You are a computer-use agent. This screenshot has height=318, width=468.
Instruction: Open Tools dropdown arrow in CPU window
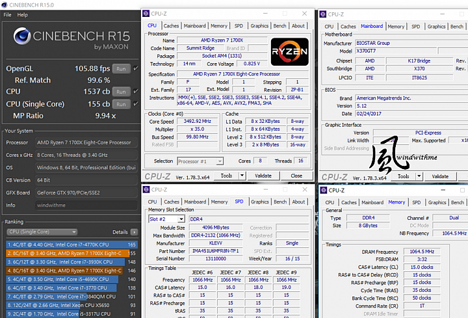pyautogui.click(x=242, y=176)
